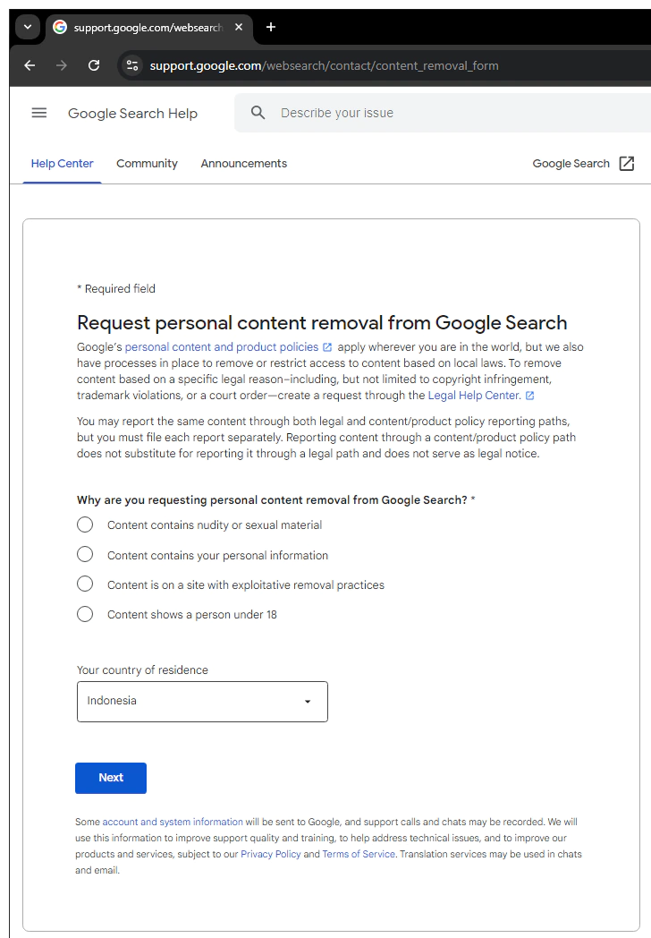The height and width of the screenshot is (938, 651).
Task: Open the Privacy Policy link
Action: pos(270,854)
